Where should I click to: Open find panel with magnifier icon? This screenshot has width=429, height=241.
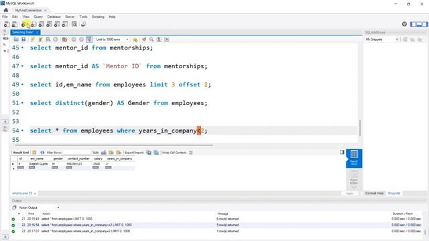point(151,39)
